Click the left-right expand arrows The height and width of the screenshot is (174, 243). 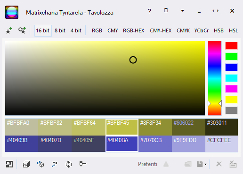pos(216,11)
